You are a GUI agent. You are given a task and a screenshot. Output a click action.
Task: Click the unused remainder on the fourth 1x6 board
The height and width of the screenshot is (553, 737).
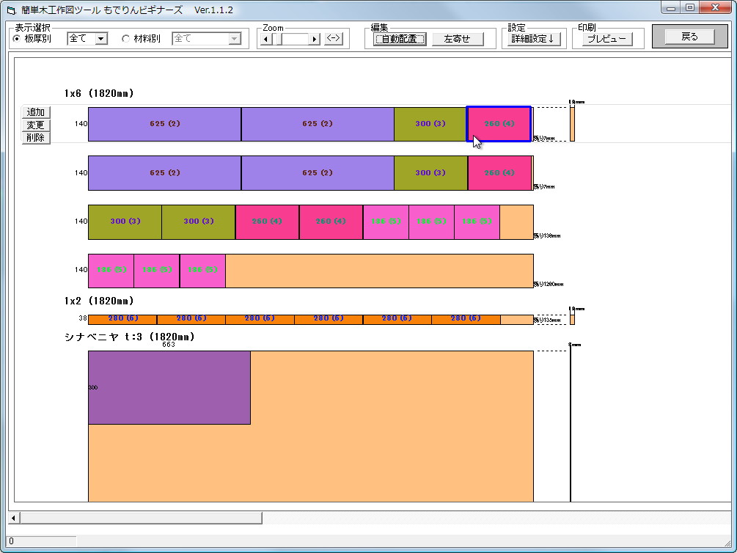point(379,271)
